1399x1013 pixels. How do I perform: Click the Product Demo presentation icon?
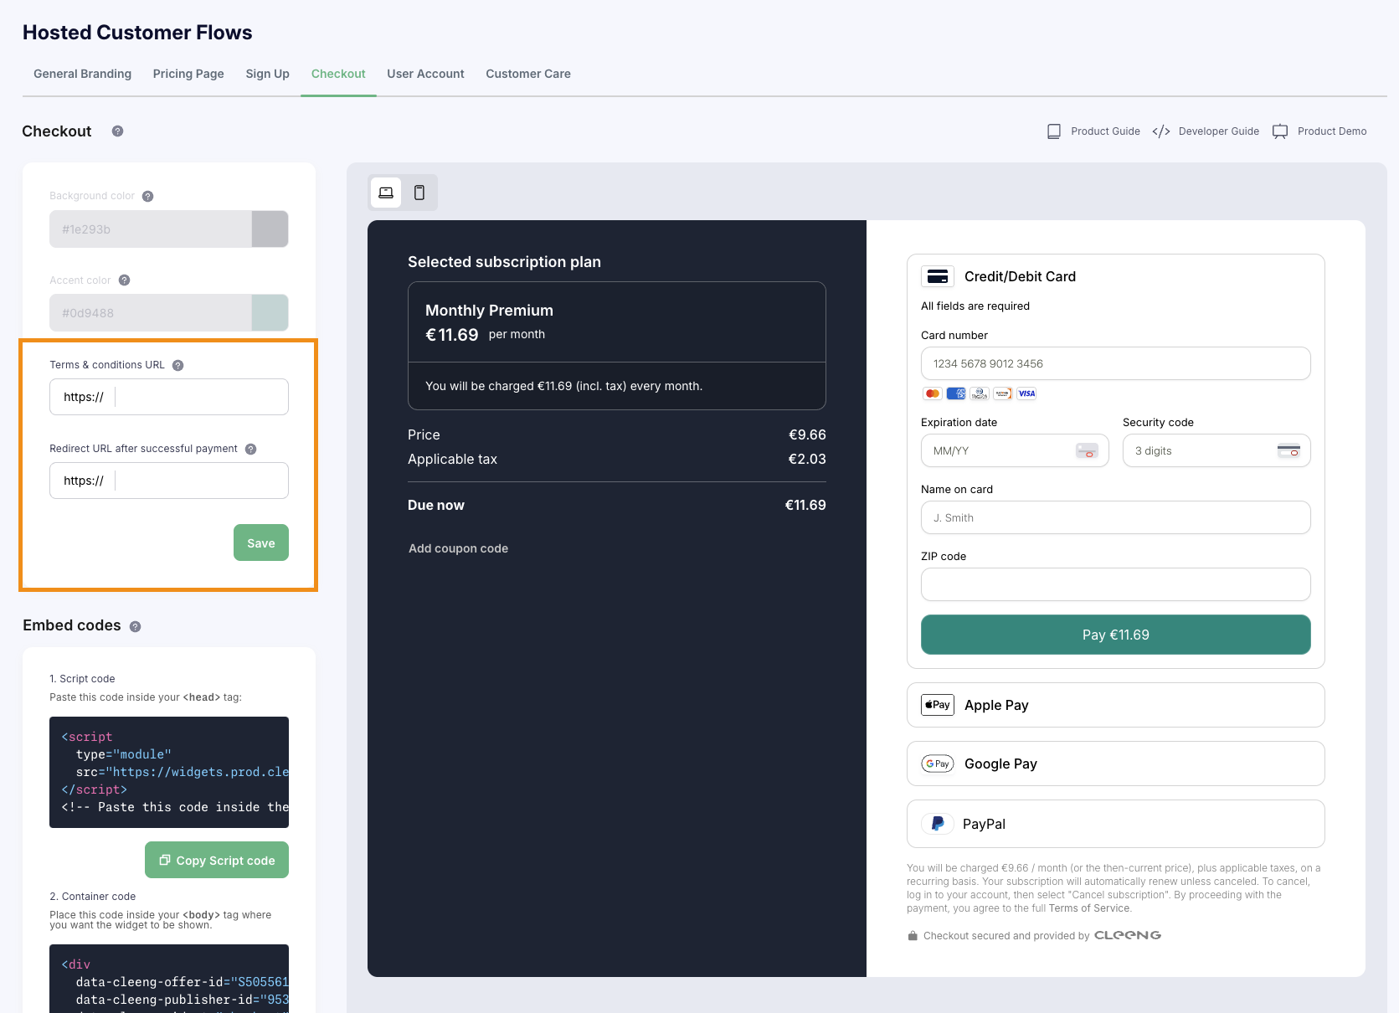(x=1280, y=131)
